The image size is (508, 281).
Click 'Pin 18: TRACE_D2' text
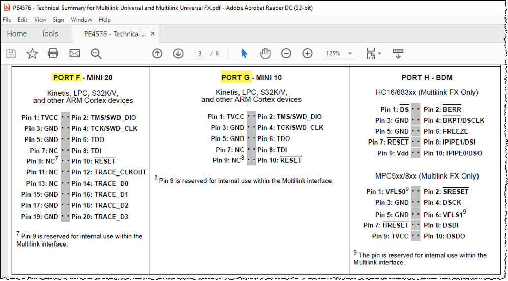point(100,205)
